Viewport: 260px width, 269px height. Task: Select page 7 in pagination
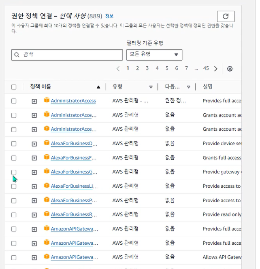(186, 68)
